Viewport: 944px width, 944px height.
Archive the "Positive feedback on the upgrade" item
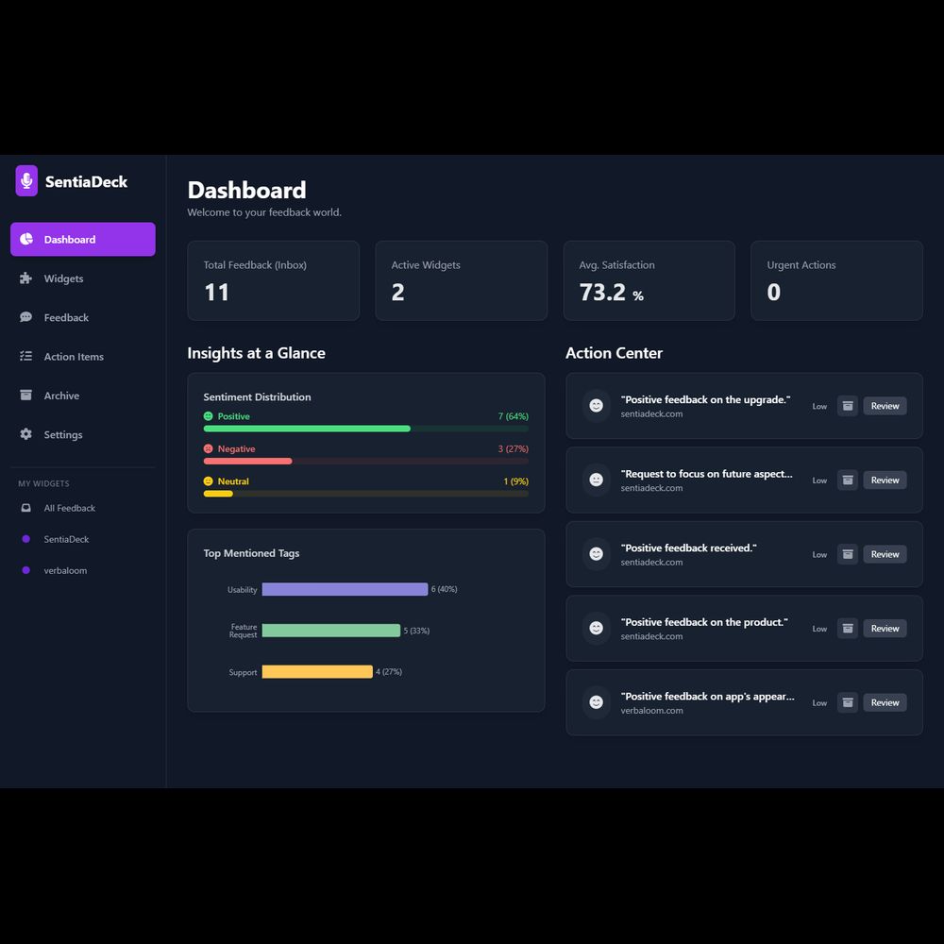pyautogui.click(x=848, y=406)
